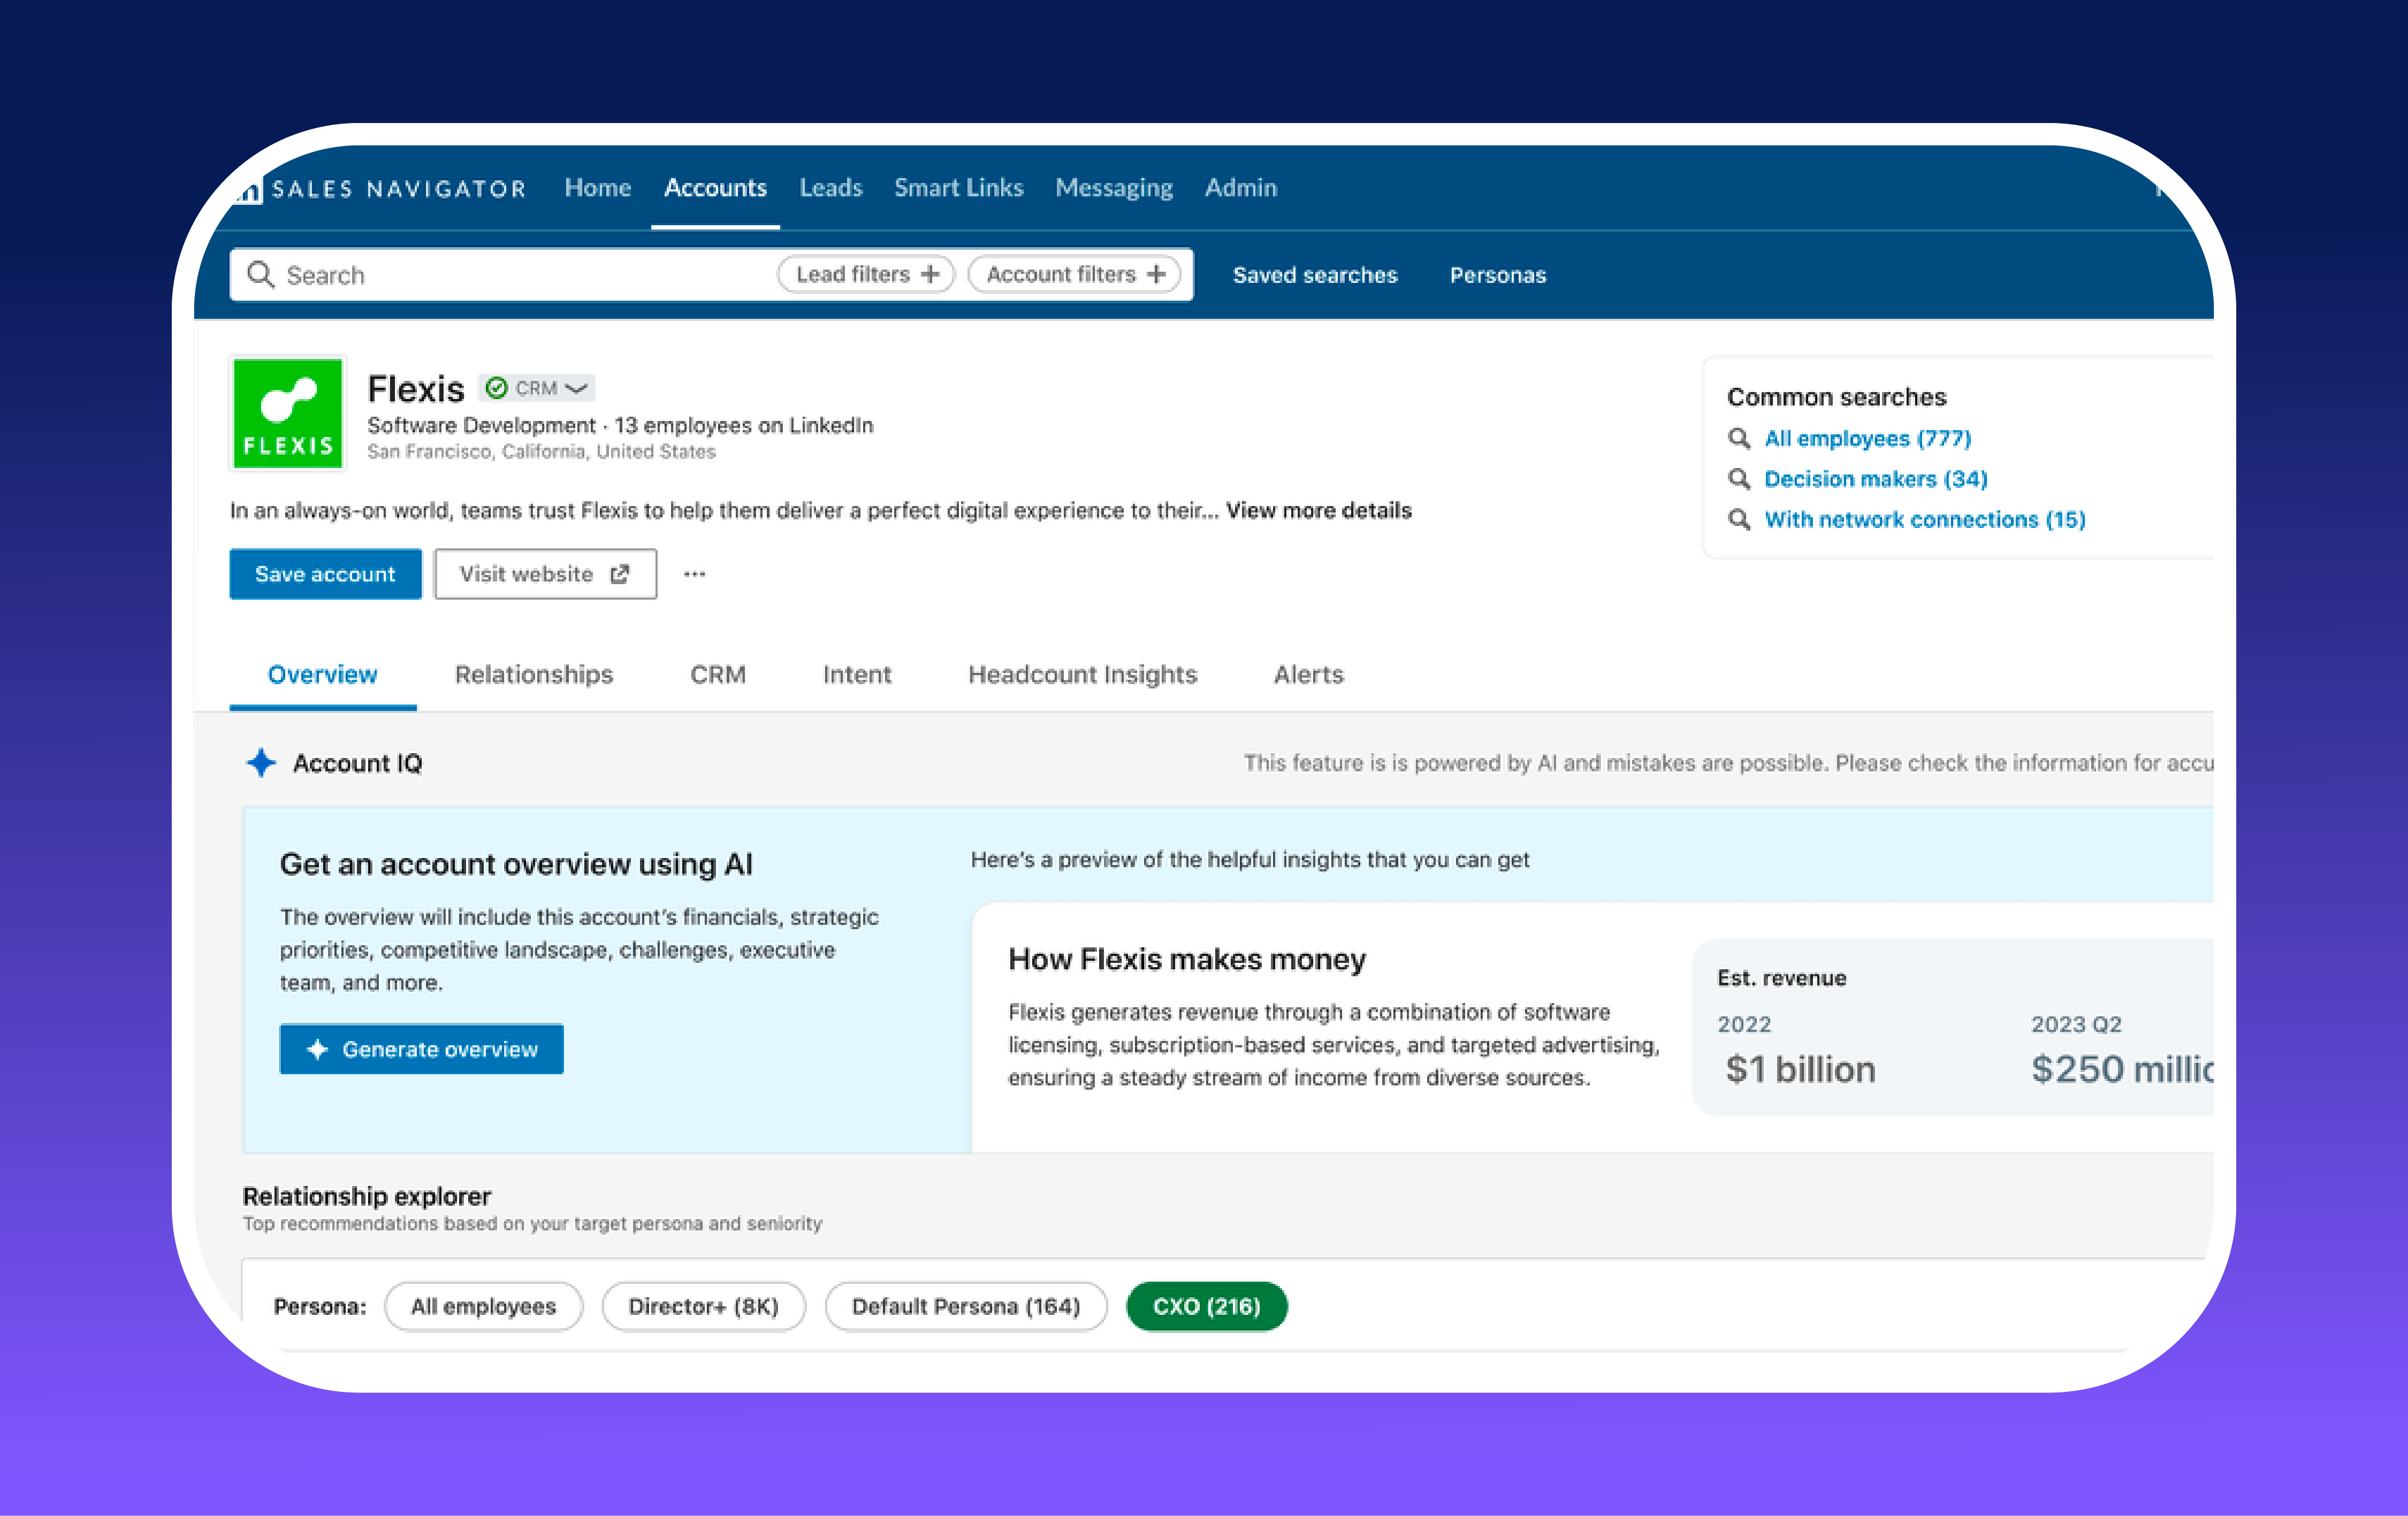Open the three-dot more actions menu
Screen dimensions: 2408x1516
694,573
